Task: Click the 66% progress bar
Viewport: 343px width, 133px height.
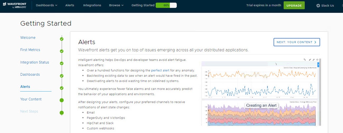Action: [166, 5]
